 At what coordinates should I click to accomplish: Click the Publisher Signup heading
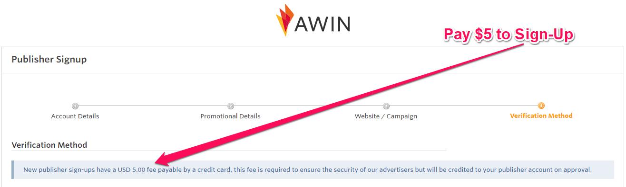click(49, 60)
